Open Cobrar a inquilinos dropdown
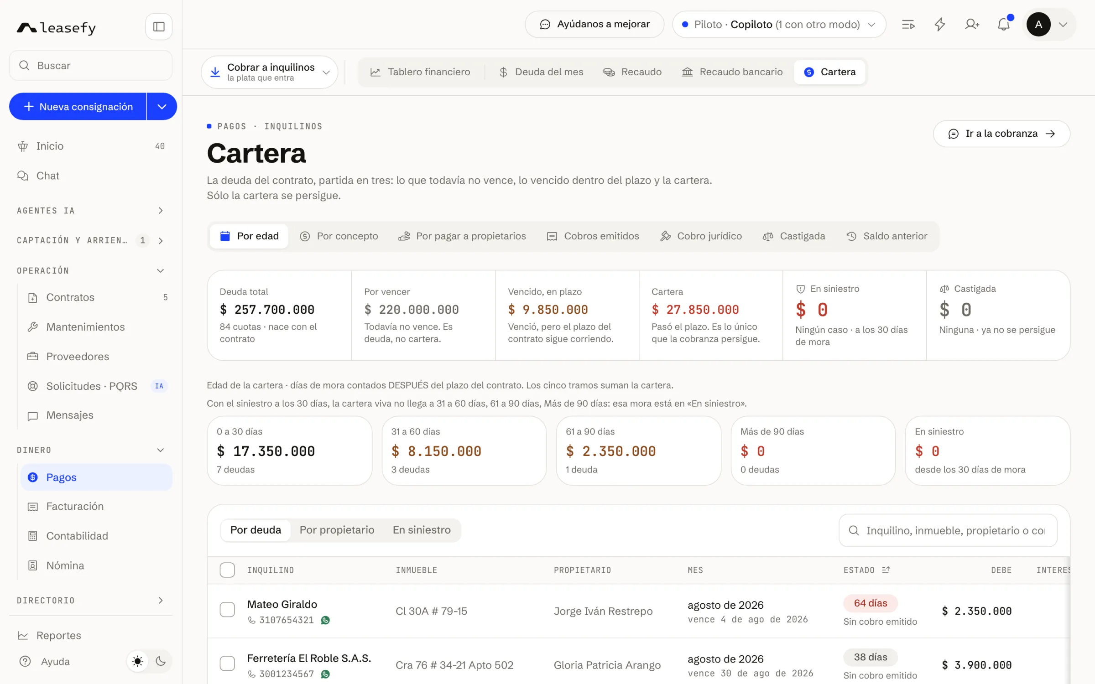Image resolution: width=1095 pixels, height=684 pixels. coord(270,72)
